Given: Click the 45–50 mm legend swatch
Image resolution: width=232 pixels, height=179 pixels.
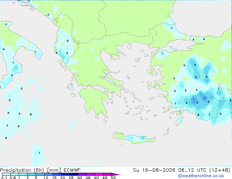Looking at the screenshot, I should (x=108, y=174).
